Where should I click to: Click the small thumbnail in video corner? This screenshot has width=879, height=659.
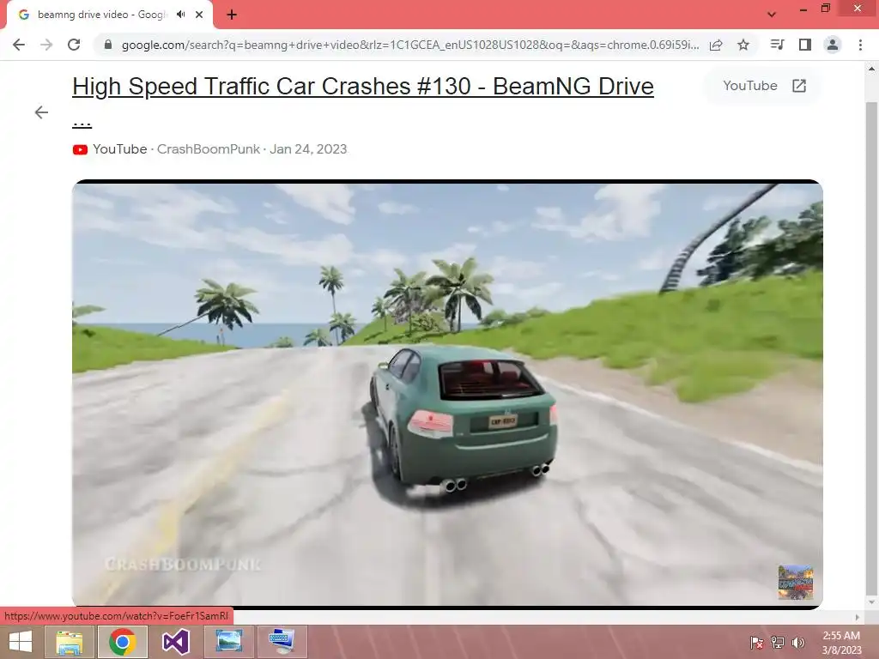click(x=796, y=583)
